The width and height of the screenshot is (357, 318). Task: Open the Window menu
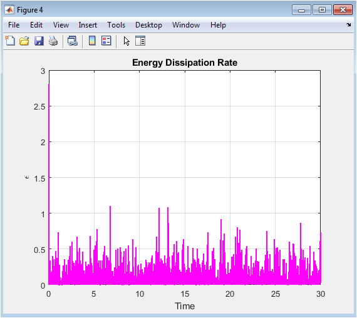[186, 25]
